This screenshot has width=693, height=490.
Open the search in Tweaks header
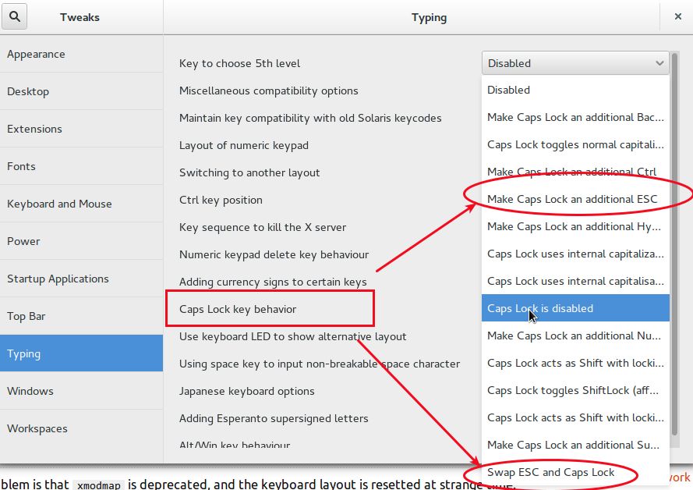coord(15,17)
